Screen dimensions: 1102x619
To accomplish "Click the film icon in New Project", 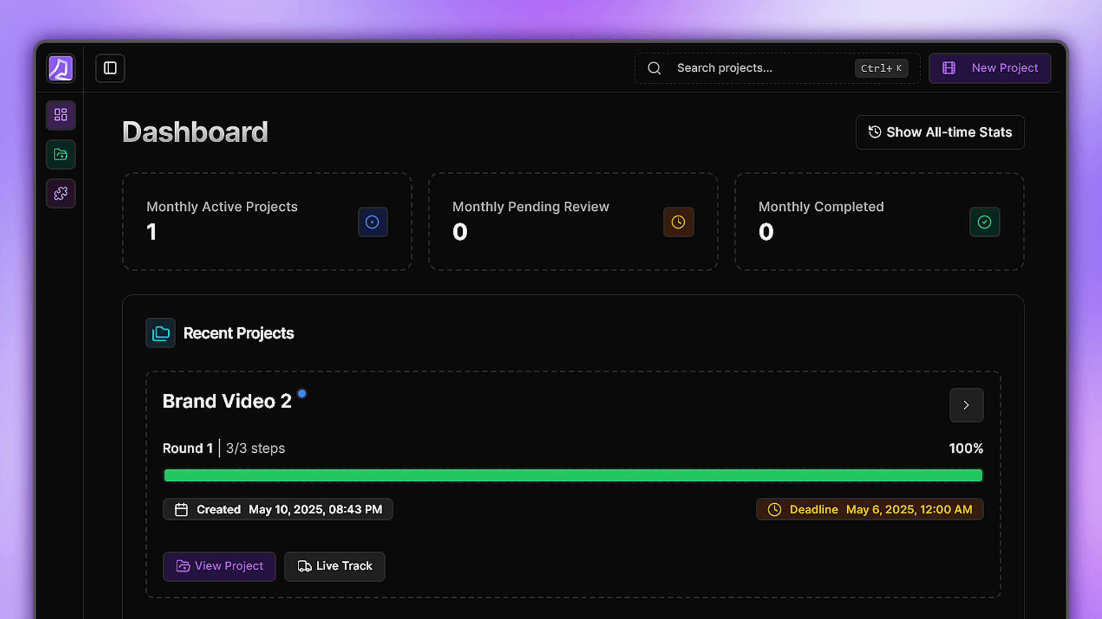I will tap(949, 68).
